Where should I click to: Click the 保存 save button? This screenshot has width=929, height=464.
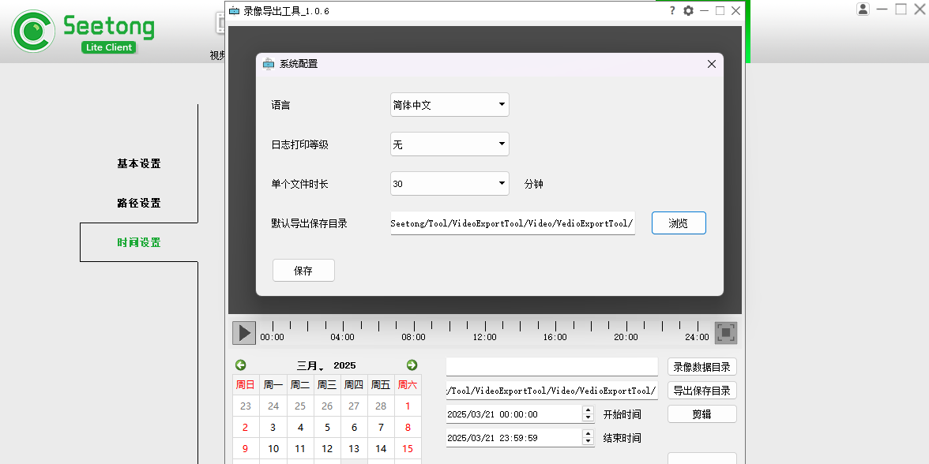point(303,271)
